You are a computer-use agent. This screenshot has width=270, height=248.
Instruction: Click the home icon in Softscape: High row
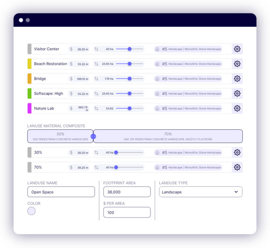(157, 94)
